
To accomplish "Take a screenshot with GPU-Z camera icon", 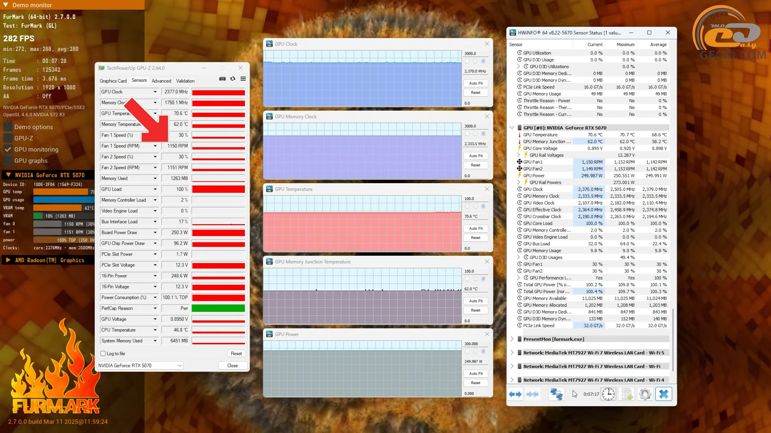I will click(222, 79).
